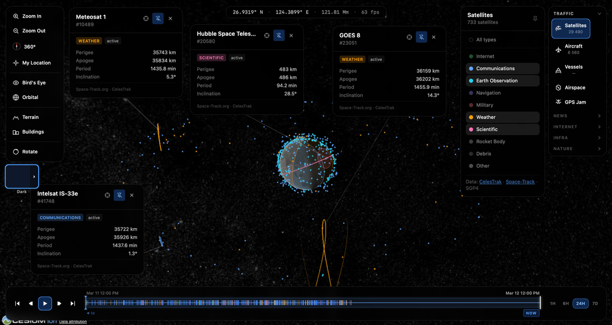Open the GPS Jam layer

click(x=575, y=102)
